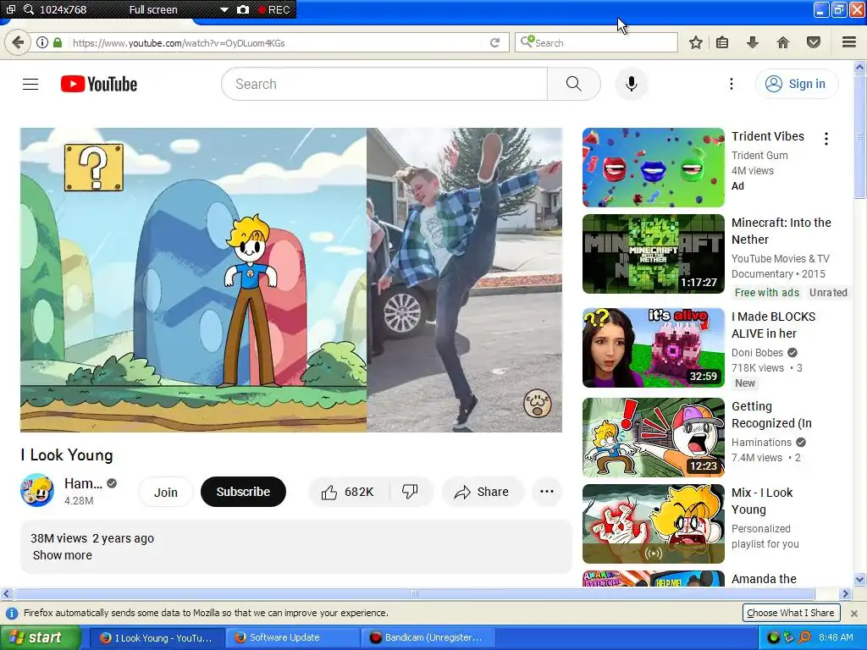
Task: Click the YouTube search input field
Action: (x=384, y=84)
